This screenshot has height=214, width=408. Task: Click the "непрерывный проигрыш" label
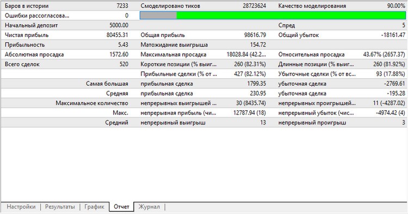(x=312, y=123)
